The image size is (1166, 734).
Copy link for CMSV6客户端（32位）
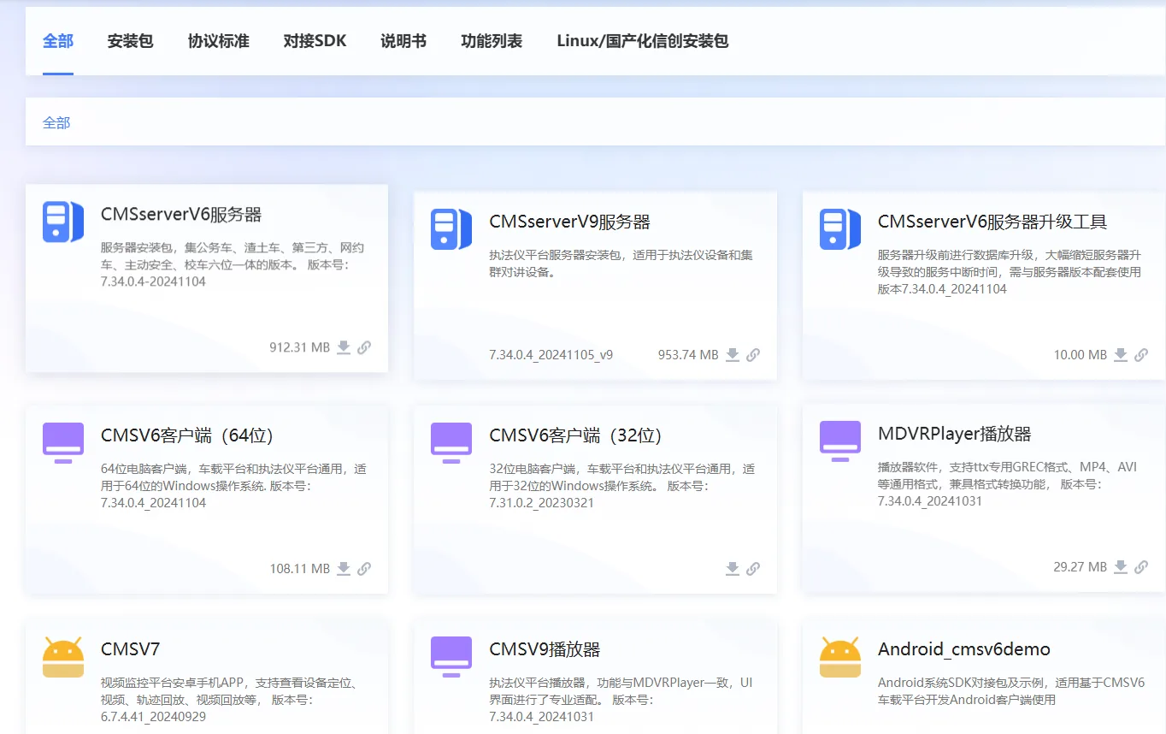click(x=753, y=569)
